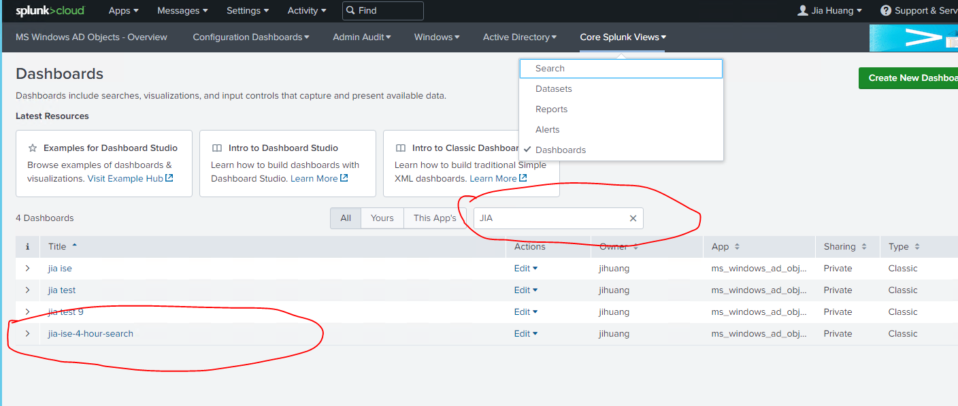Screen dimensions: 958x406
Task: Click the Title column sort arrow
Action: coord(74,246)
